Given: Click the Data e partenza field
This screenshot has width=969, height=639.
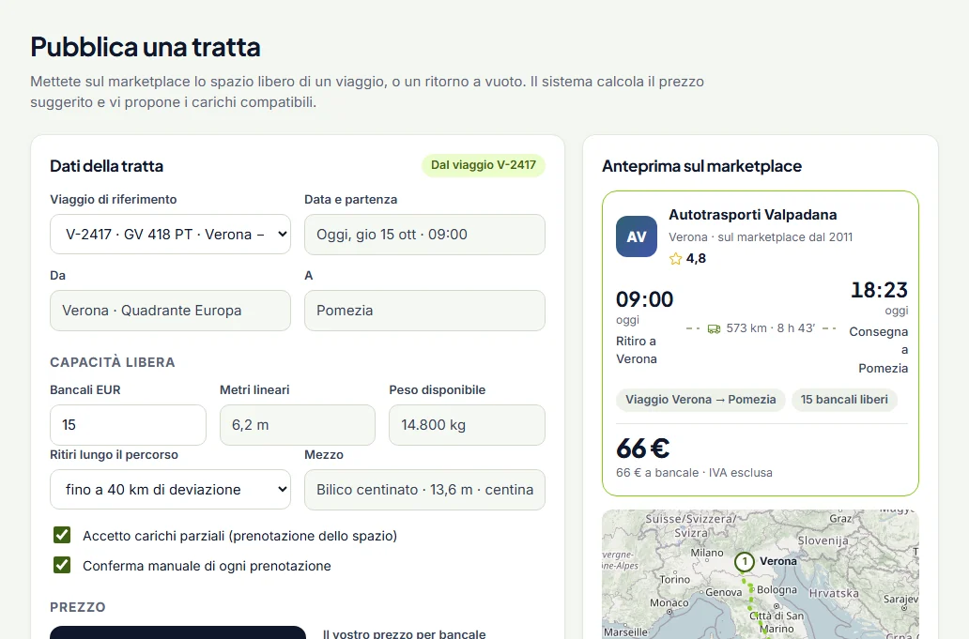Looking at the screenshot, I should click(x=424, y=234).
